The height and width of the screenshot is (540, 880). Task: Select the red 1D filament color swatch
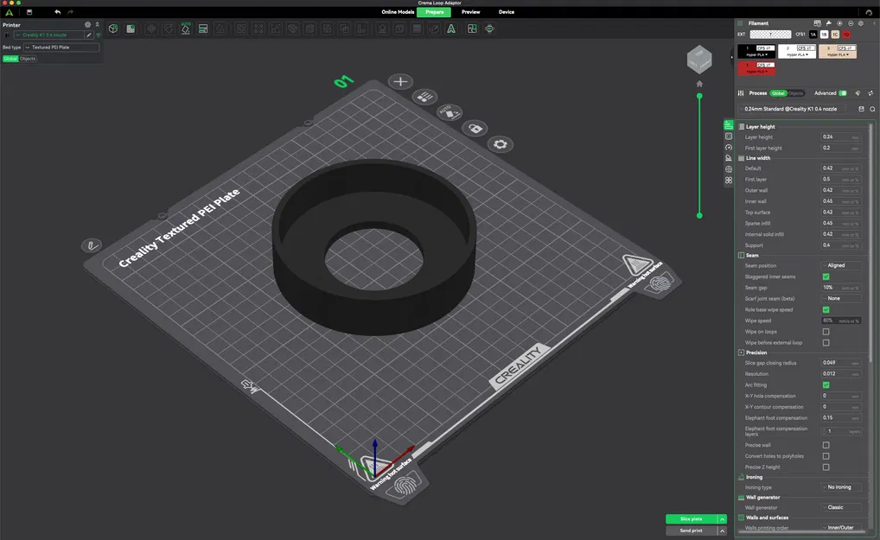pyautogui.click(x=846, y=35)
